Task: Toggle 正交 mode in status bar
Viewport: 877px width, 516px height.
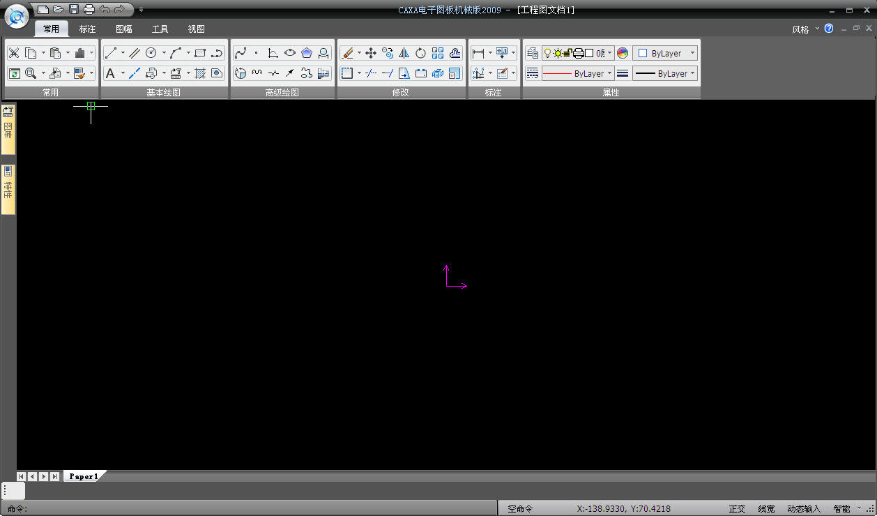Action: (737, 509)
